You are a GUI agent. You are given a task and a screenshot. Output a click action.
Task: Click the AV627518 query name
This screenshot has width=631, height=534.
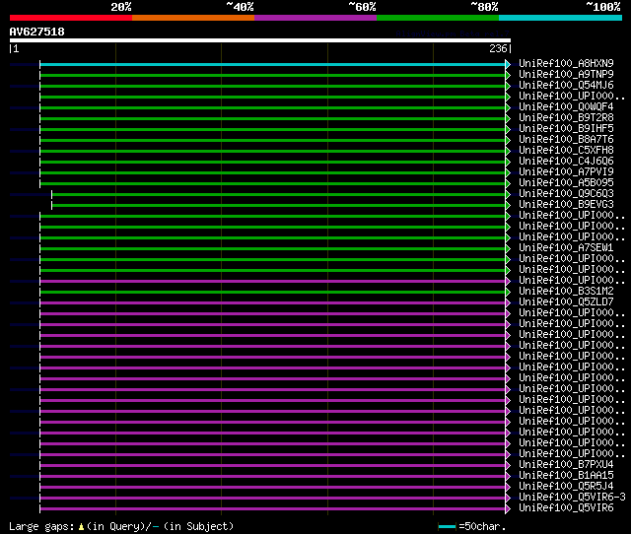tap(37, 32)
